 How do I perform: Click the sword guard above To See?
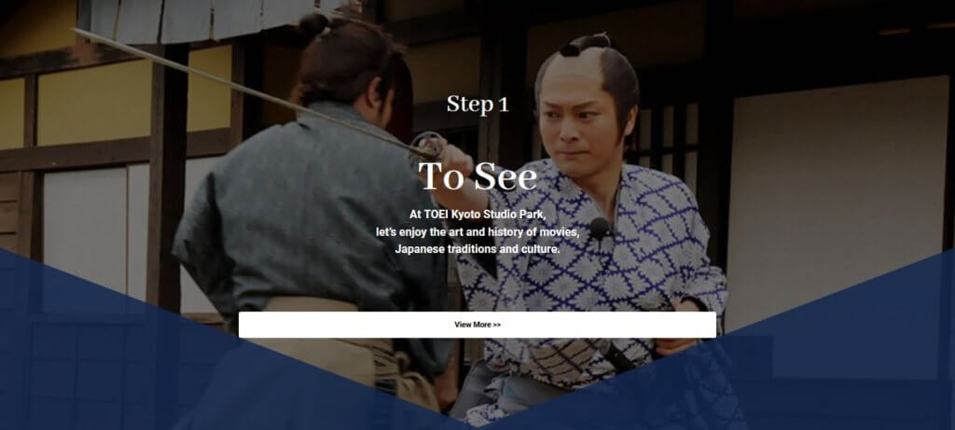click(431, 145)
